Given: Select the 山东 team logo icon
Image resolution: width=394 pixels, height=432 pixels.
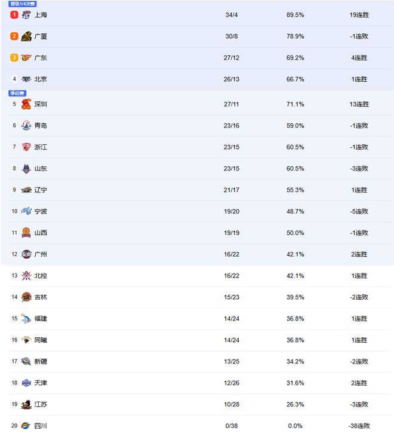Looking at the screenshot, I should pos(26,169).
